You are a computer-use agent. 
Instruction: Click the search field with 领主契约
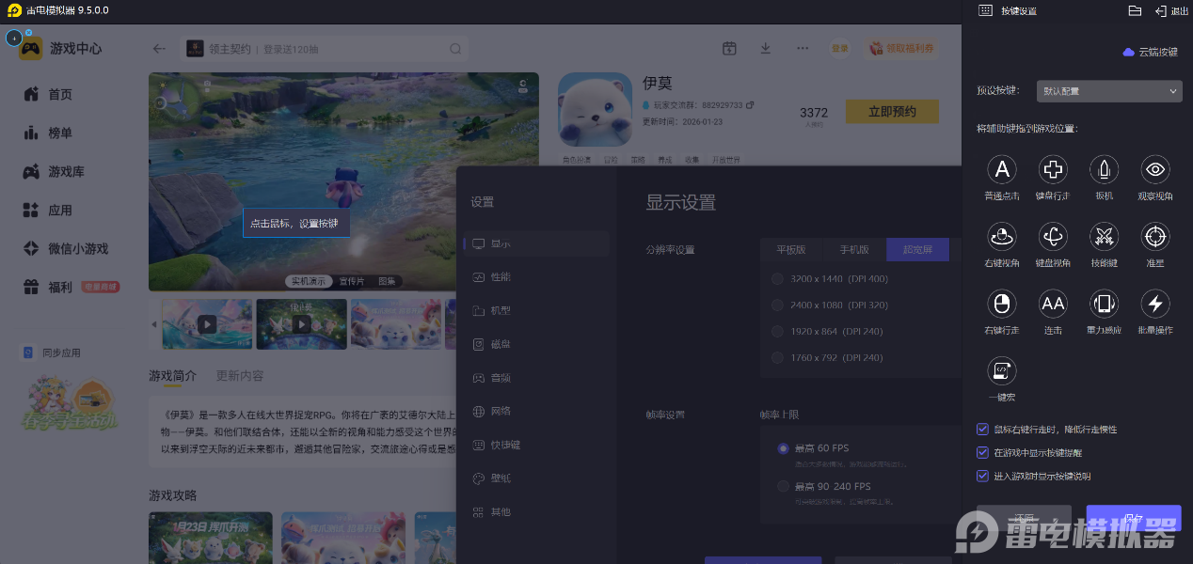pos(324,49)
